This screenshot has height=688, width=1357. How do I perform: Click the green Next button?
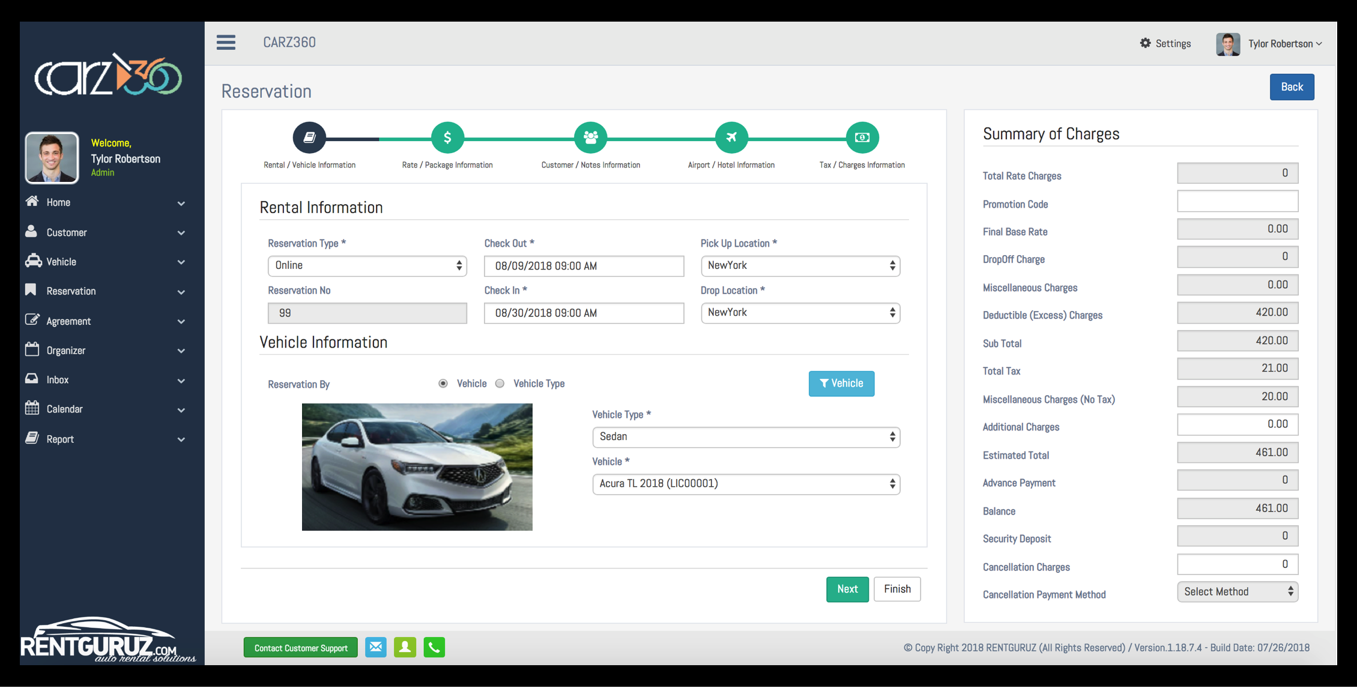point(847,590)
